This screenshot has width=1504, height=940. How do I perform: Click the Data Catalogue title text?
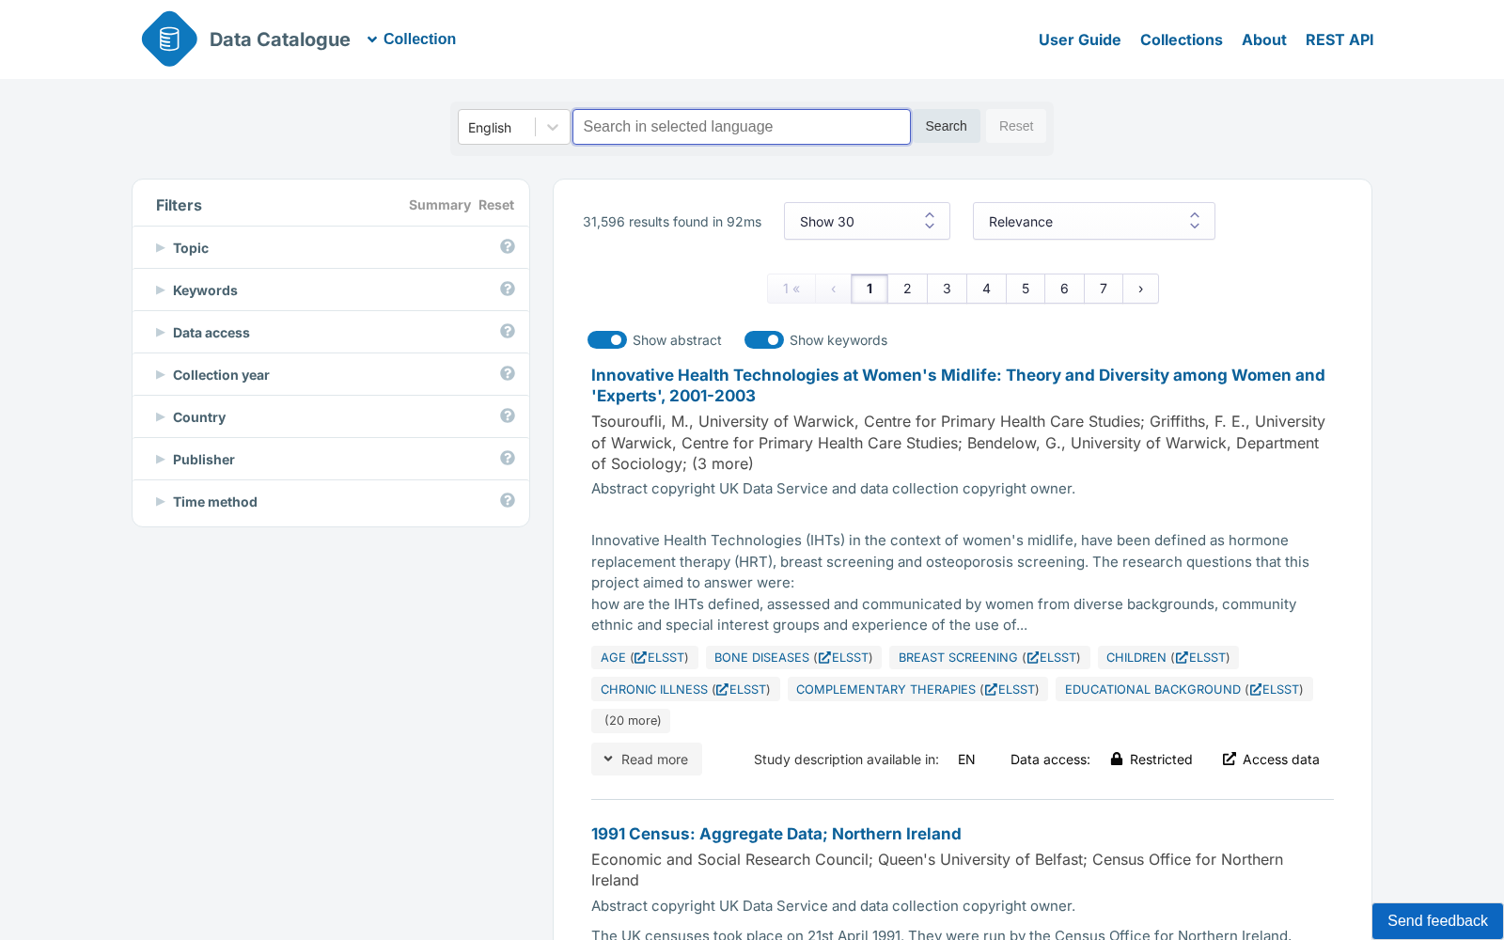tap(280, 39)
